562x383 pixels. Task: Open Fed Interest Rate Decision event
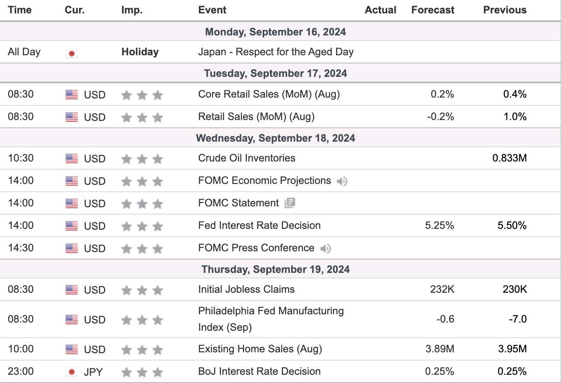pos(259,225)
